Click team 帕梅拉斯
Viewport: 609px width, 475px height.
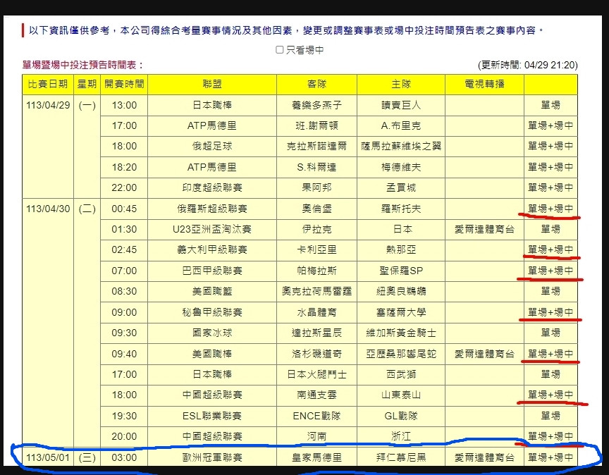click(x=317, y=271)
